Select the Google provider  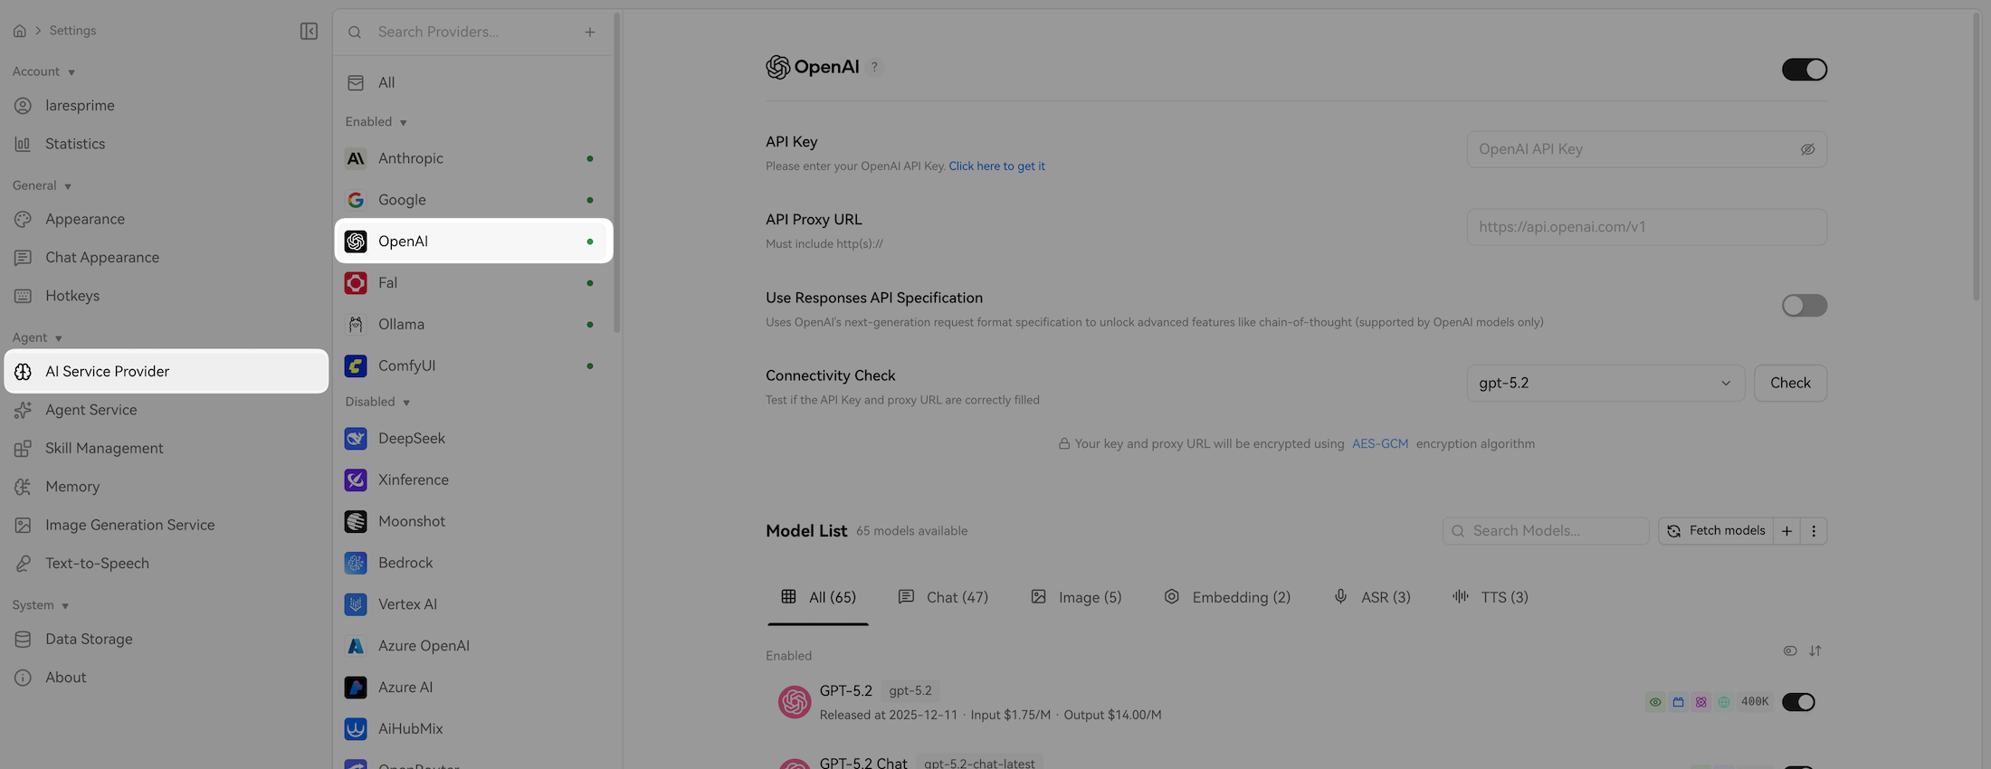click(x=474, y=200)
